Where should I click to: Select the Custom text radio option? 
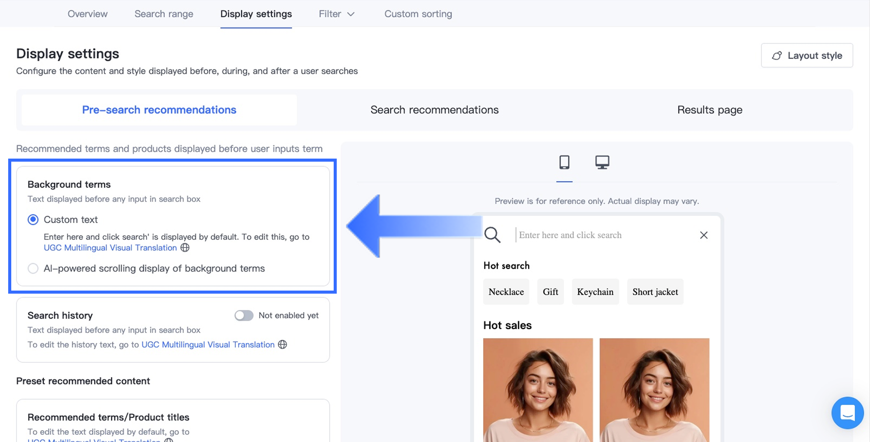click(33, 219)
